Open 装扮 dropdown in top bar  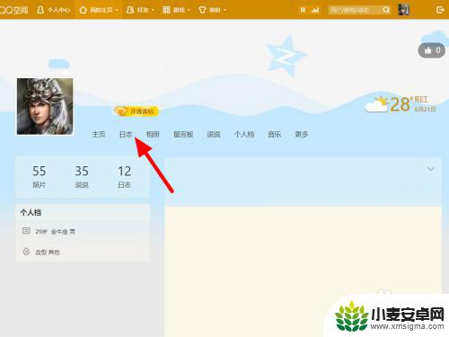point(212,10)
